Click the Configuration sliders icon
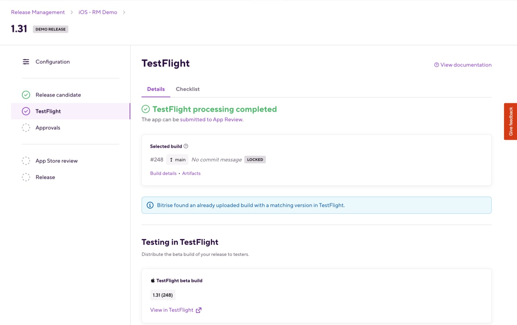517x325 pixels. (x=26, y=62)
